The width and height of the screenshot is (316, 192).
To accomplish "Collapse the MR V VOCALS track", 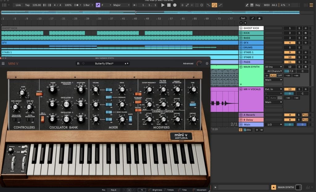I will 241,89.
